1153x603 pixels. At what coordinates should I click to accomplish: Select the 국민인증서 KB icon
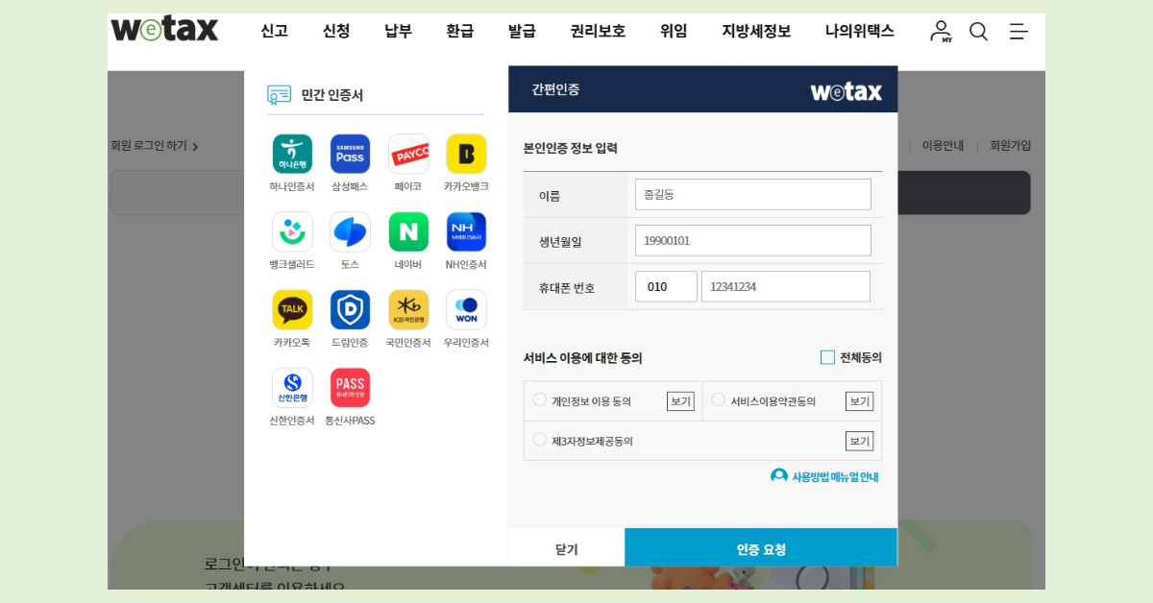pos(408,309)
